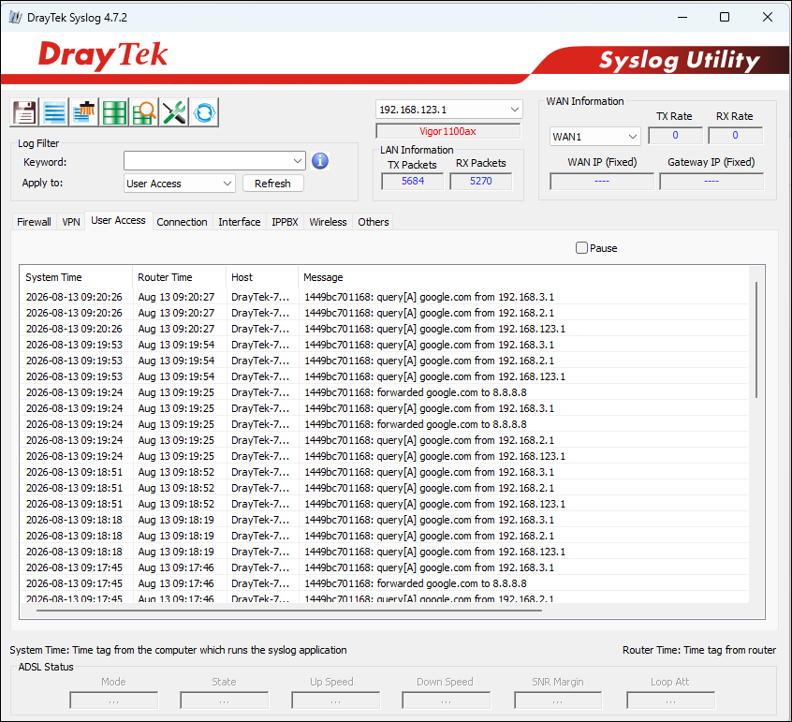
Task: Click the Message column header
Action: click(x=523, y=277)
